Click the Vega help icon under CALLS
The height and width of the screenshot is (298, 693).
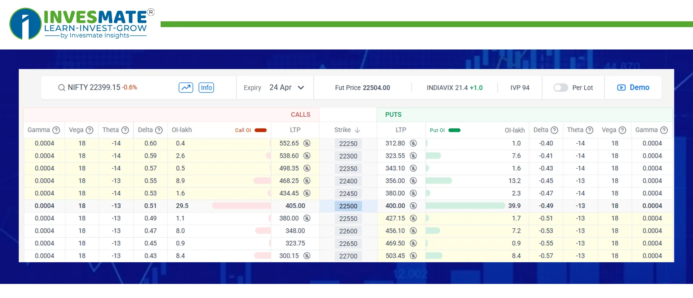click(x=90, y=130)
